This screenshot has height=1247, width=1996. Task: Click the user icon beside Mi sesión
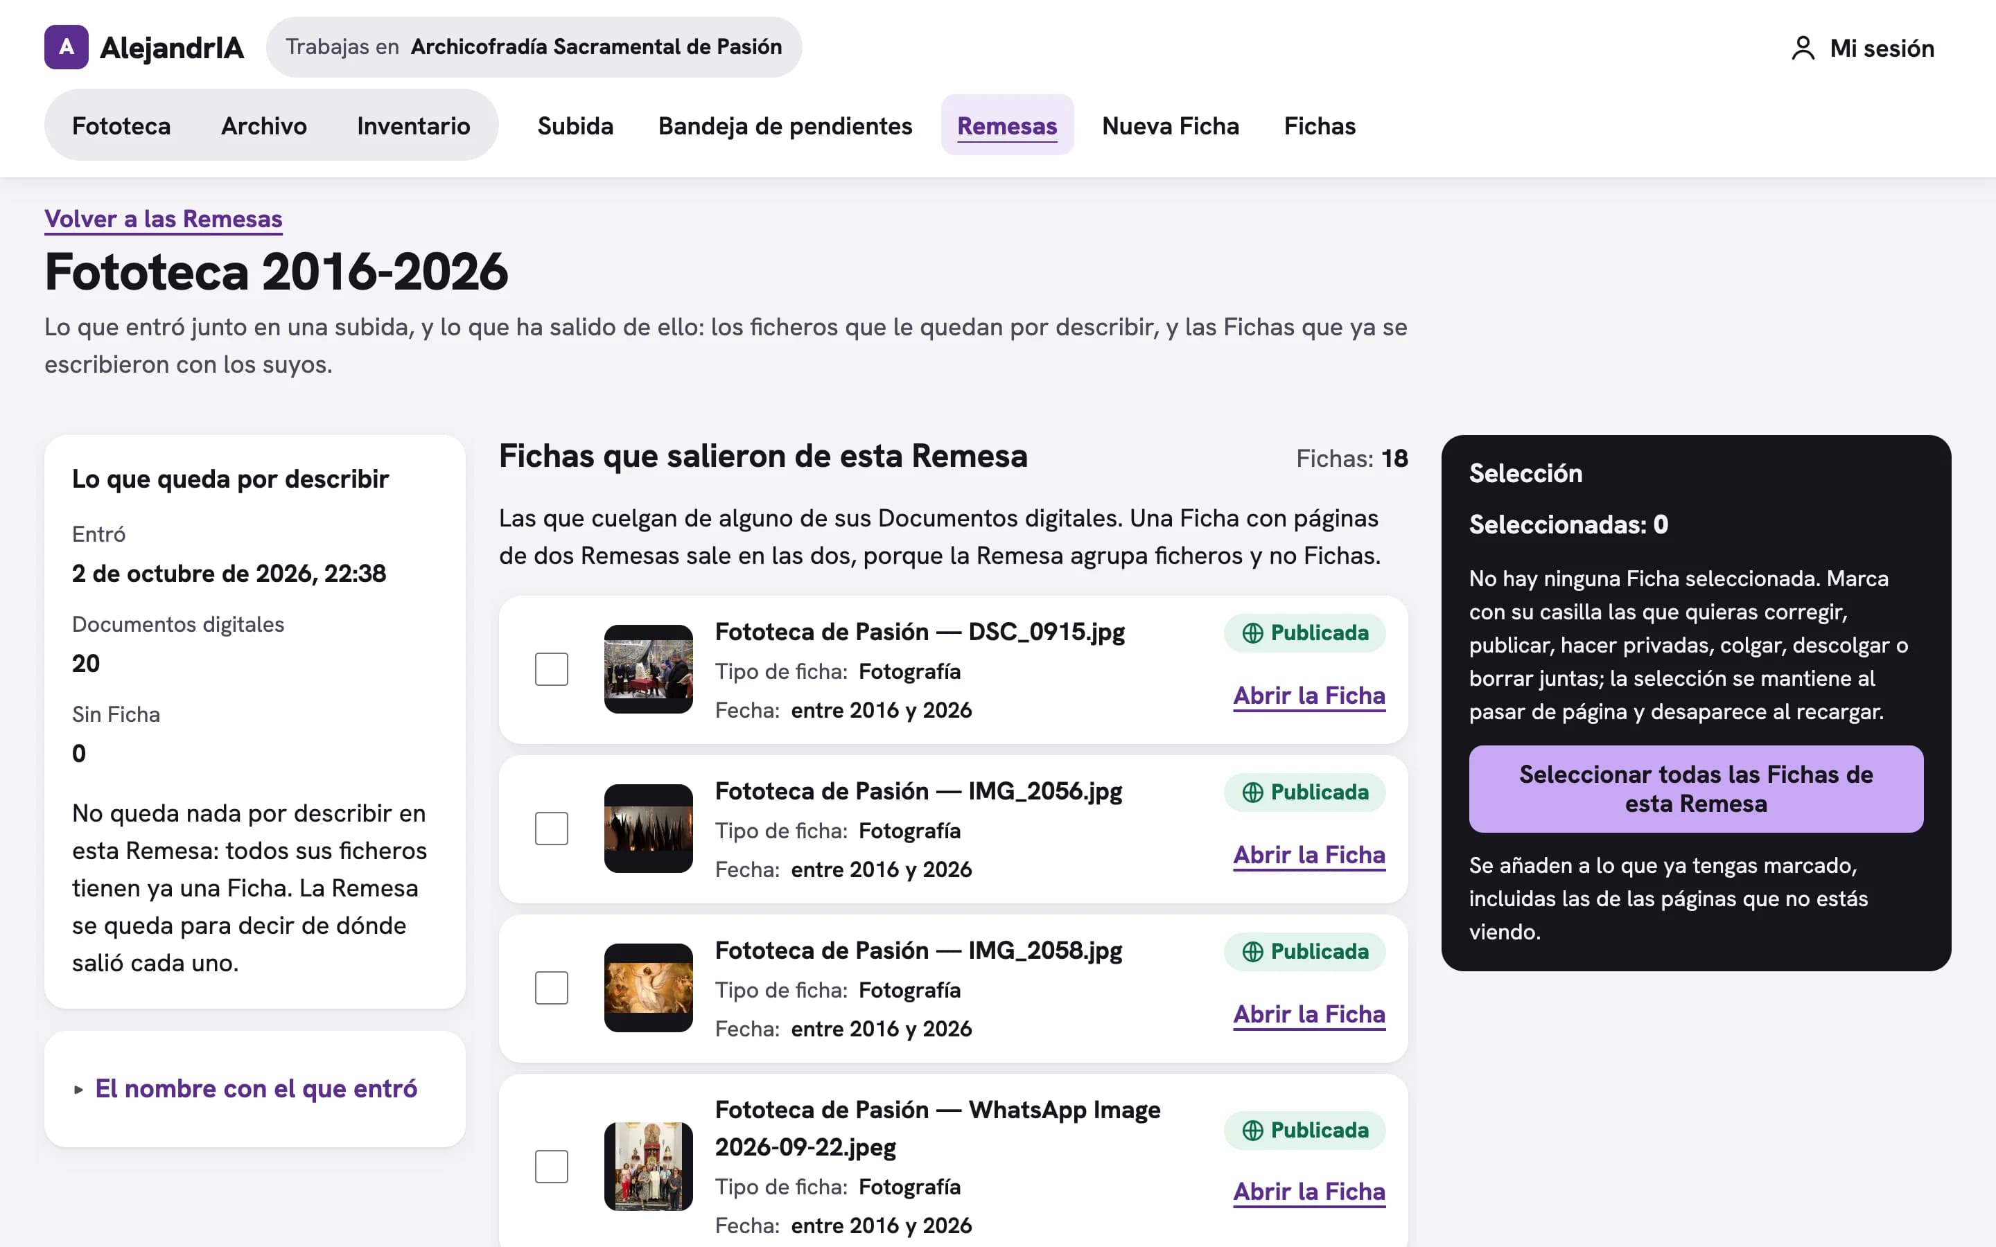(1803, 48)
